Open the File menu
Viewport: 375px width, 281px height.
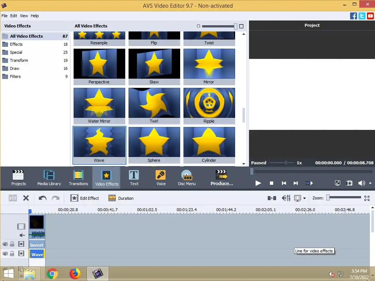[4, 16]
